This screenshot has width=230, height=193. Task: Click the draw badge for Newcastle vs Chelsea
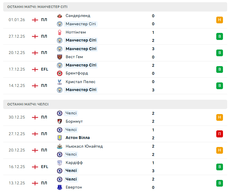click(219, 150)
